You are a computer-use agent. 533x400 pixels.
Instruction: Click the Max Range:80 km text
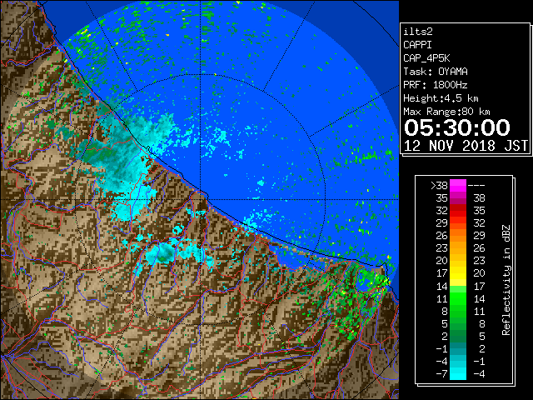(x=446, y=112)
